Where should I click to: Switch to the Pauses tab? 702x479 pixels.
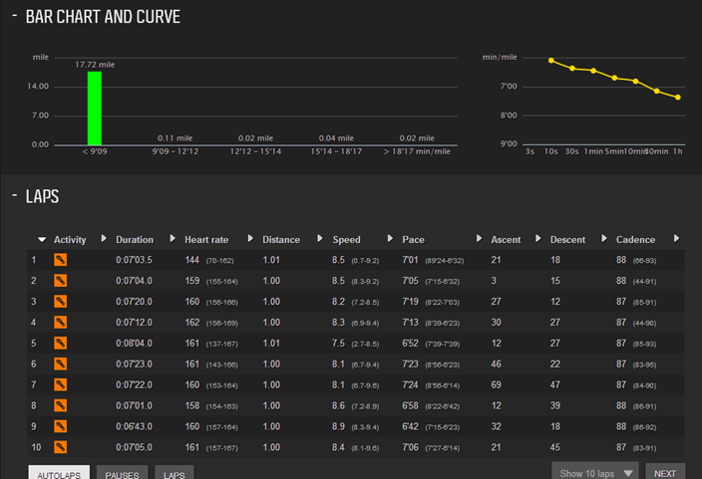[122, 473]
